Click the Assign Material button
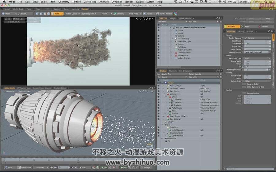 coord(203,74)
